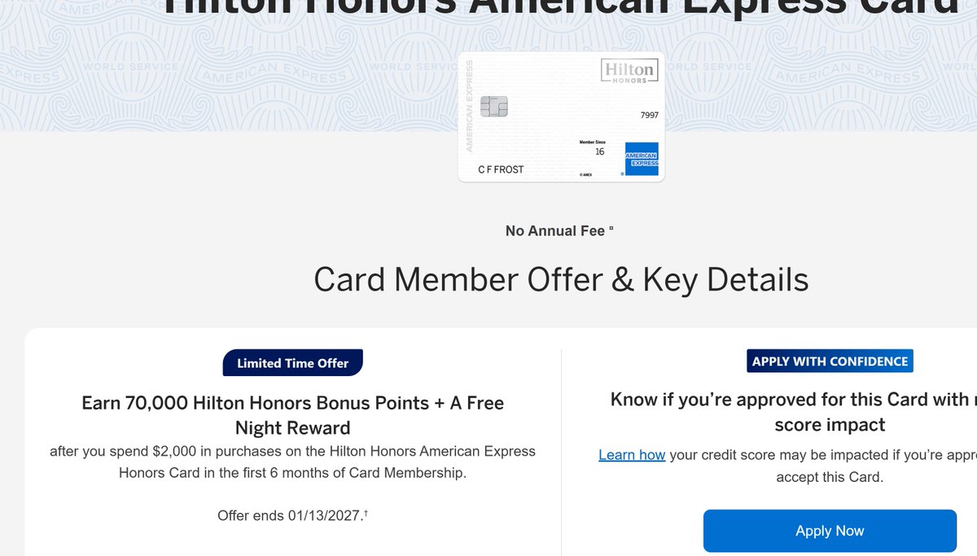The width and height of the screenshot is (977, 556).
Task: Click the Apply With Confidence badge
Action: [830, 361]
